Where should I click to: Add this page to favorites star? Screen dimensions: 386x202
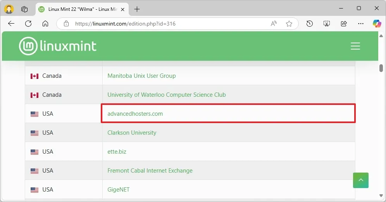(x=289, y=24)
